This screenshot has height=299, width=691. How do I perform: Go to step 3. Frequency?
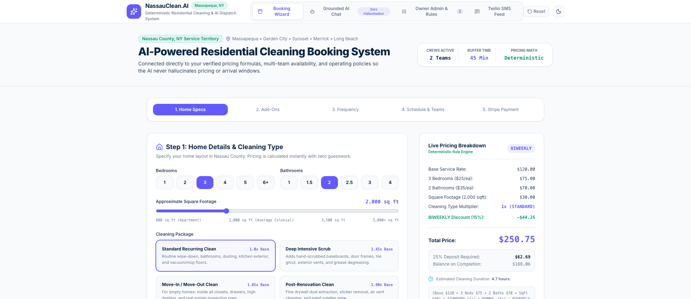tap(345, 110)
